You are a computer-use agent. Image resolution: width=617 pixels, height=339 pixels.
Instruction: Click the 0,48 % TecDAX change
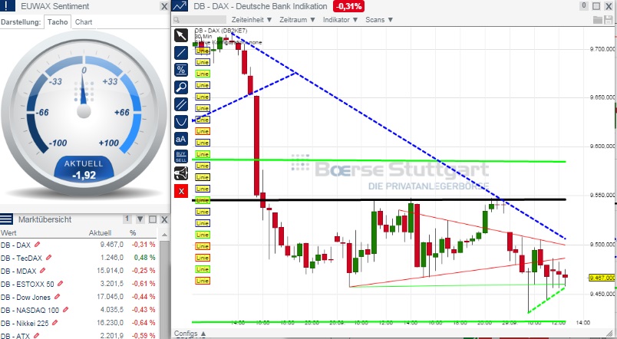coord(144,258)
